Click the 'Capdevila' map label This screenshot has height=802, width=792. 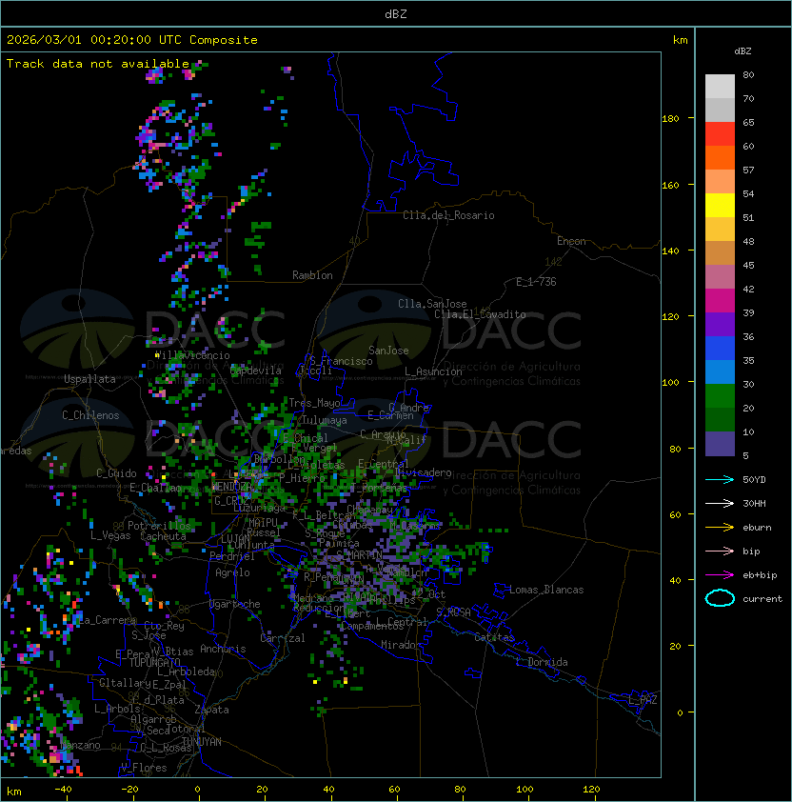pyautogui.click(x=256, y=371)
